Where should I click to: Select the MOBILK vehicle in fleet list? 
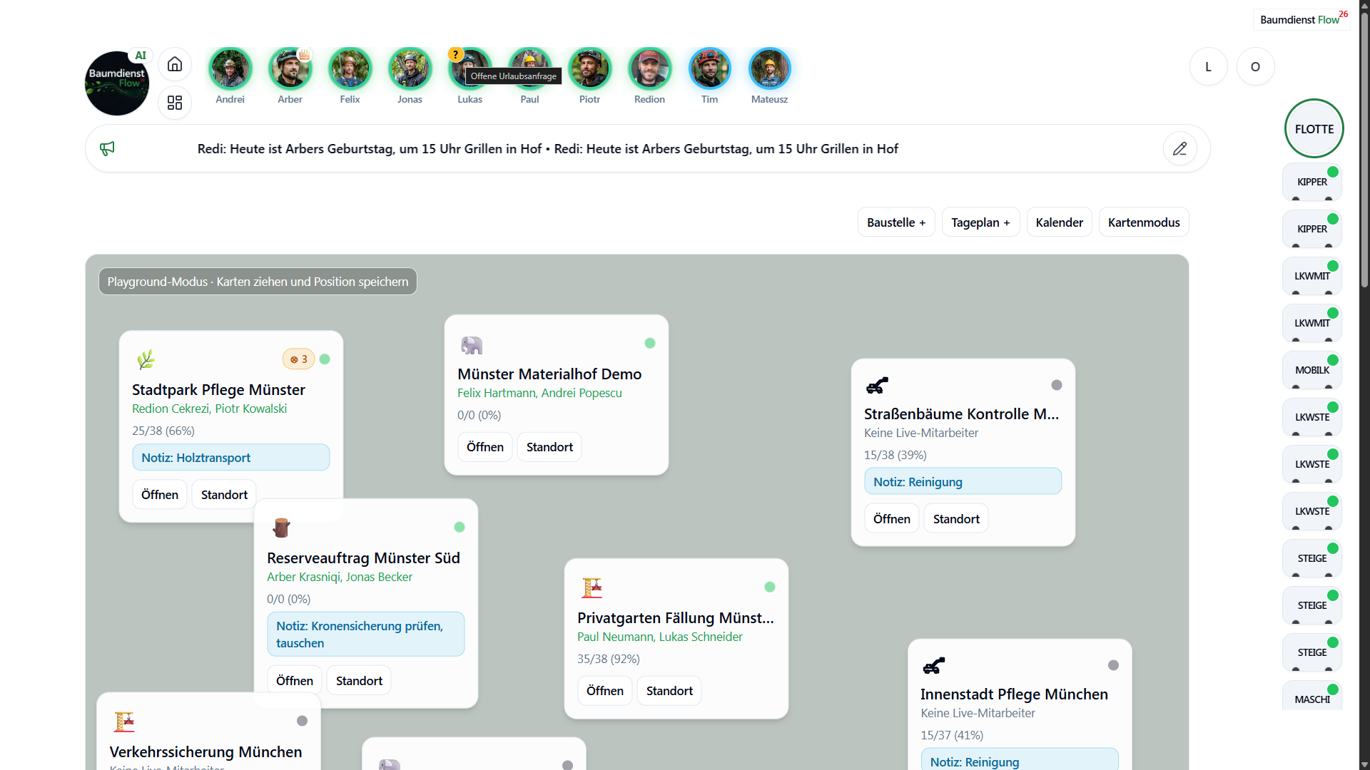(x=1312, y=370)
